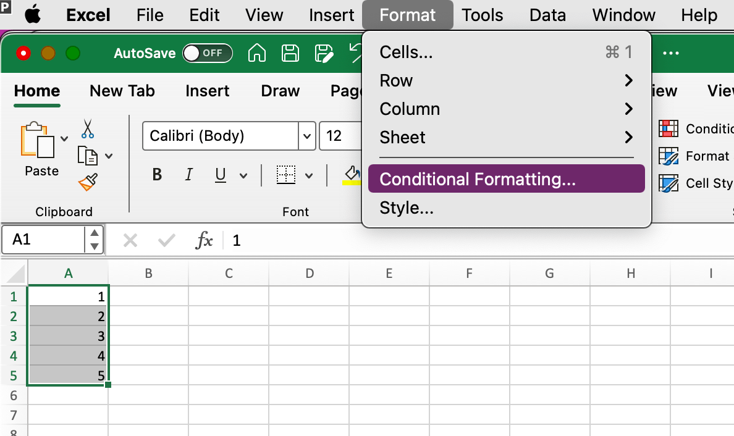Image resolution: width=734 pixels, height=436 pixels.
Task: Select the Format Painter brush icon
Action: 88,182
